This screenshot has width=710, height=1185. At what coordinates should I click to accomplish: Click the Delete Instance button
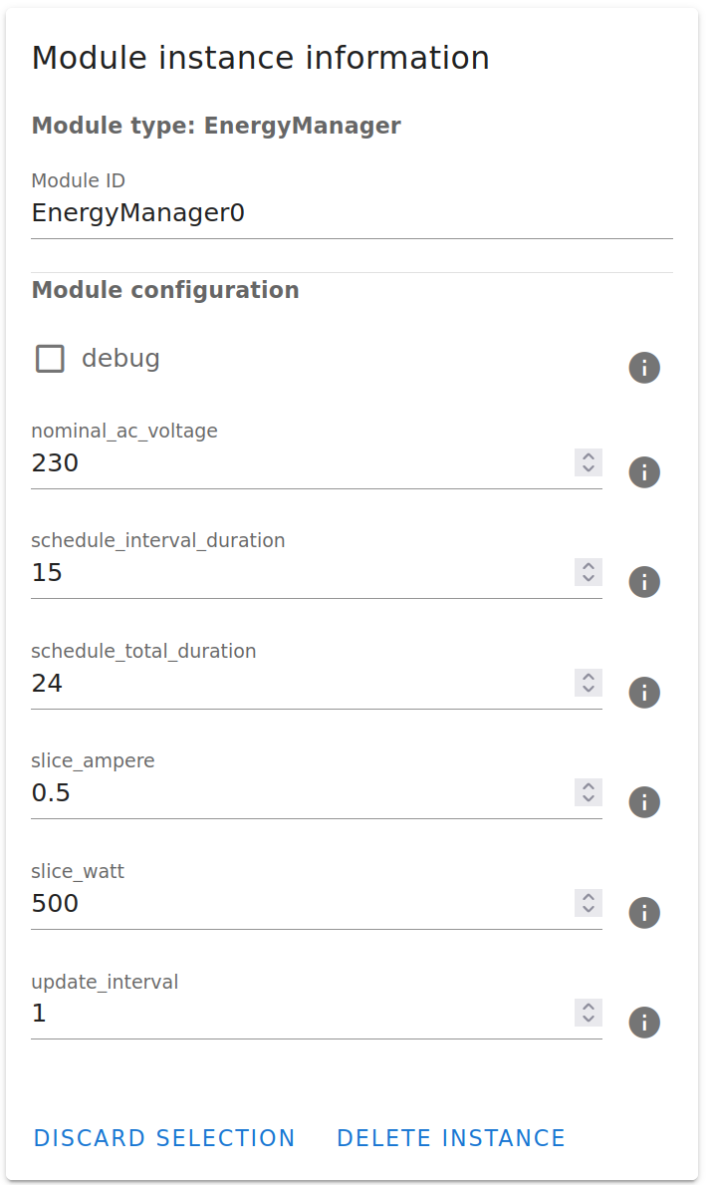pyautogui.click(x=450, y=1138)
